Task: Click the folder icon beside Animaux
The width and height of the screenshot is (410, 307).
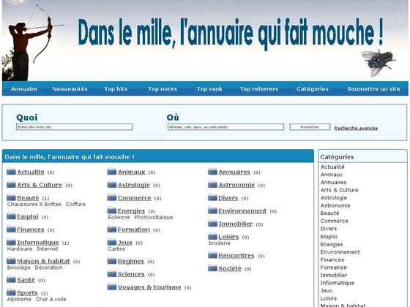Action: pos(112,172)
